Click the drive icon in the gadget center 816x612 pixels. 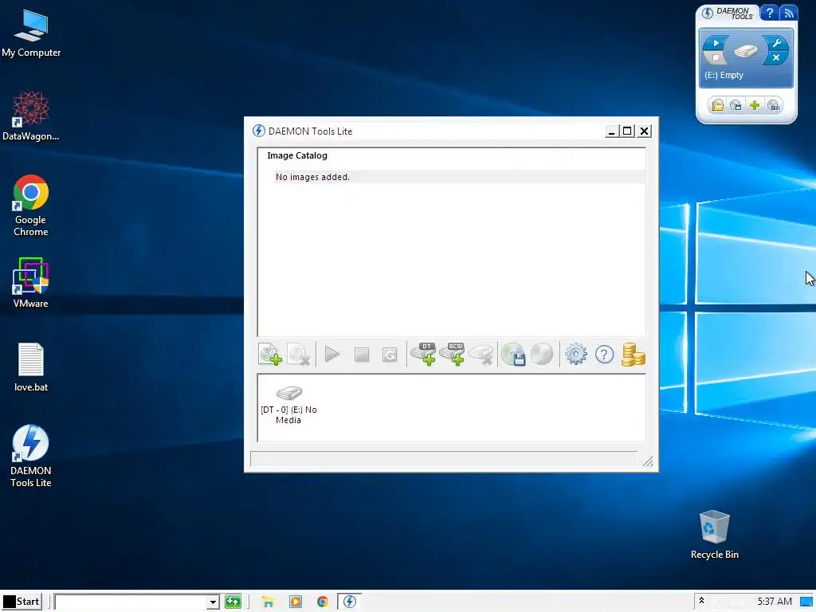pos(745,51)
